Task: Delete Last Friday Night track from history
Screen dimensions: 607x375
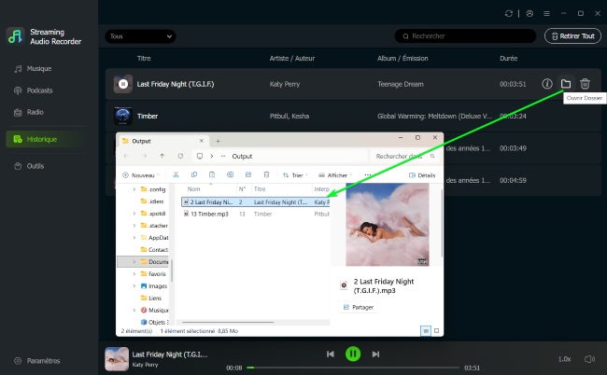Action: click(585, 84)
